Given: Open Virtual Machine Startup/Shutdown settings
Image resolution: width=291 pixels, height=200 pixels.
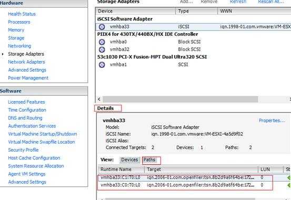Looking at the screenshot, I should click(x=43, y=134).
